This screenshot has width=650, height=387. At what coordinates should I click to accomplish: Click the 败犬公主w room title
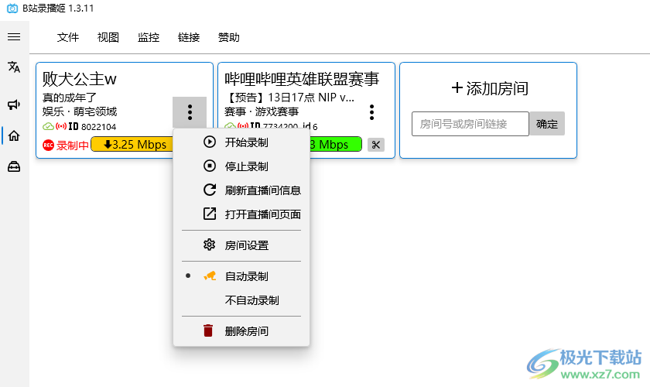pos(80,79)
